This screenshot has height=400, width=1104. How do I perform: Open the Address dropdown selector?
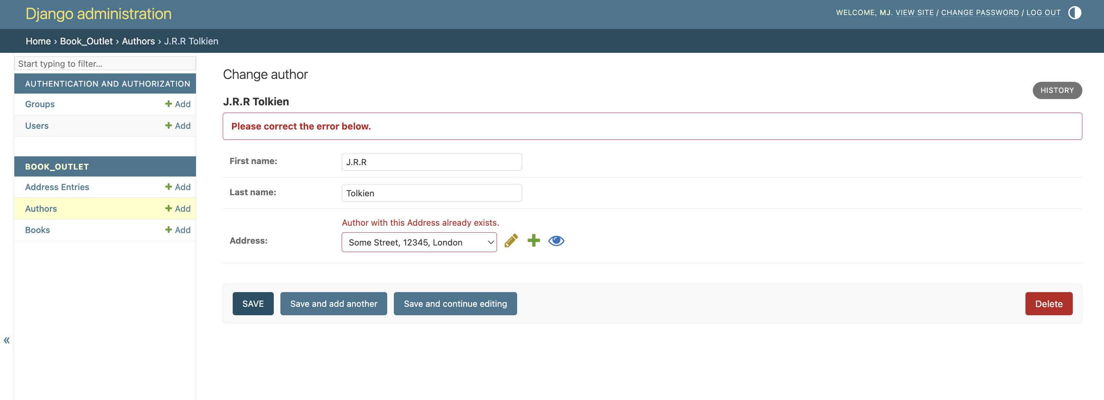coord(419,242)
